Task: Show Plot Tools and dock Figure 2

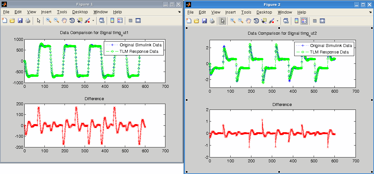Action: pyautogui.click(x=322, y=21)
